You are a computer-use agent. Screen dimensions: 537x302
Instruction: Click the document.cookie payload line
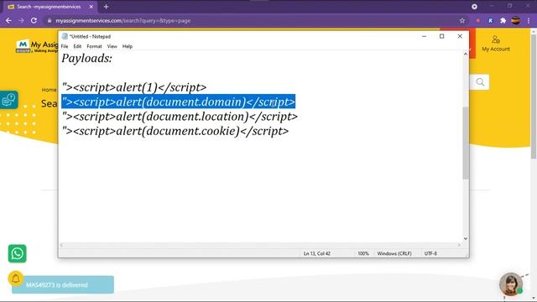175,131
